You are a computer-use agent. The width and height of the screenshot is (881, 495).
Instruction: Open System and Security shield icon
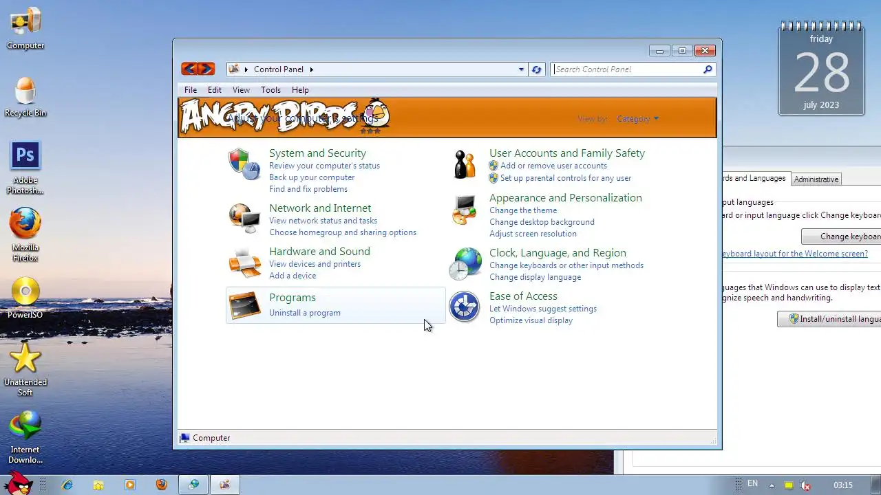coord(244,164)
